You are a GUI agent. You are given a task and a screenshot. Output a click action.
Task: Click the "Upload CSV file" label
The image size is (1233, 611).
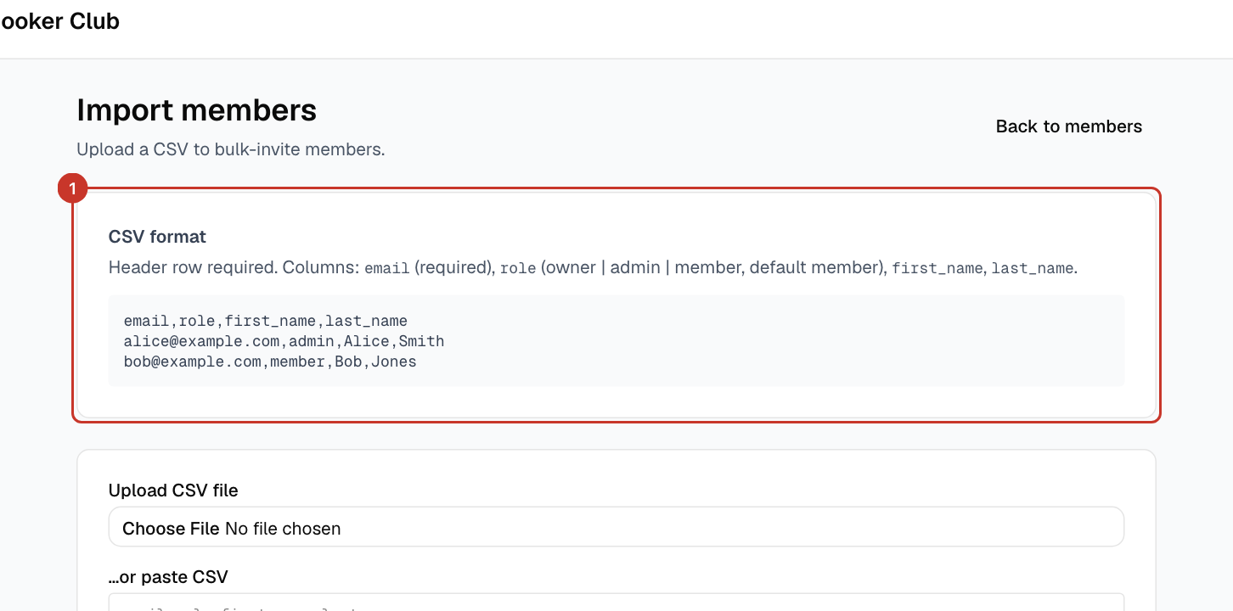tap(173, 490)
